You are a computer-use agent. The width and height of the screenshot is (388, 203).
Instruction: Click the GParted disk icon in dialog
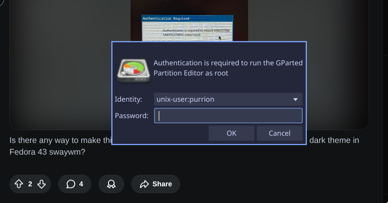pos(134,71)
